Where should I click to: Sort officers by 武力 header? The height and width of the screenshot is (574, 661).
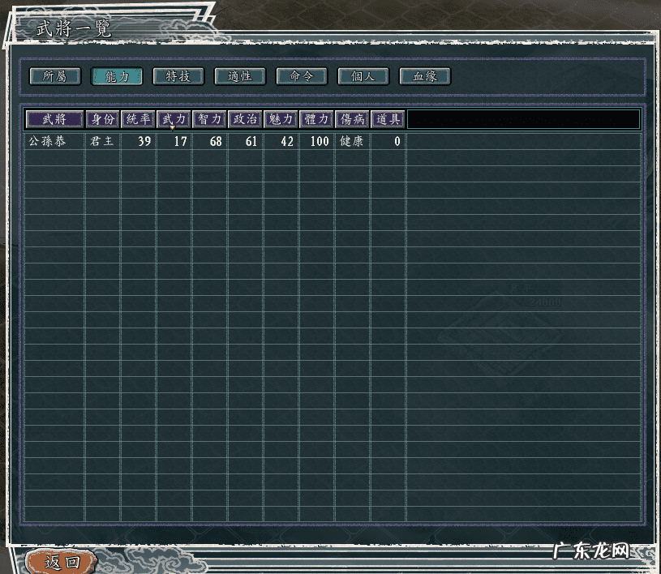coord(174,119)
